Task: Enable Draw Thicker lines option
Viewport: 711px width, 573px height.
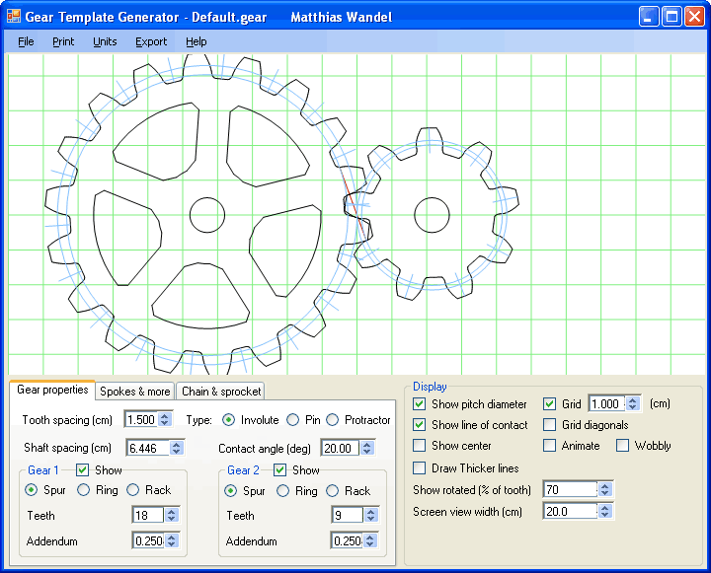Action: pos(420,468)
